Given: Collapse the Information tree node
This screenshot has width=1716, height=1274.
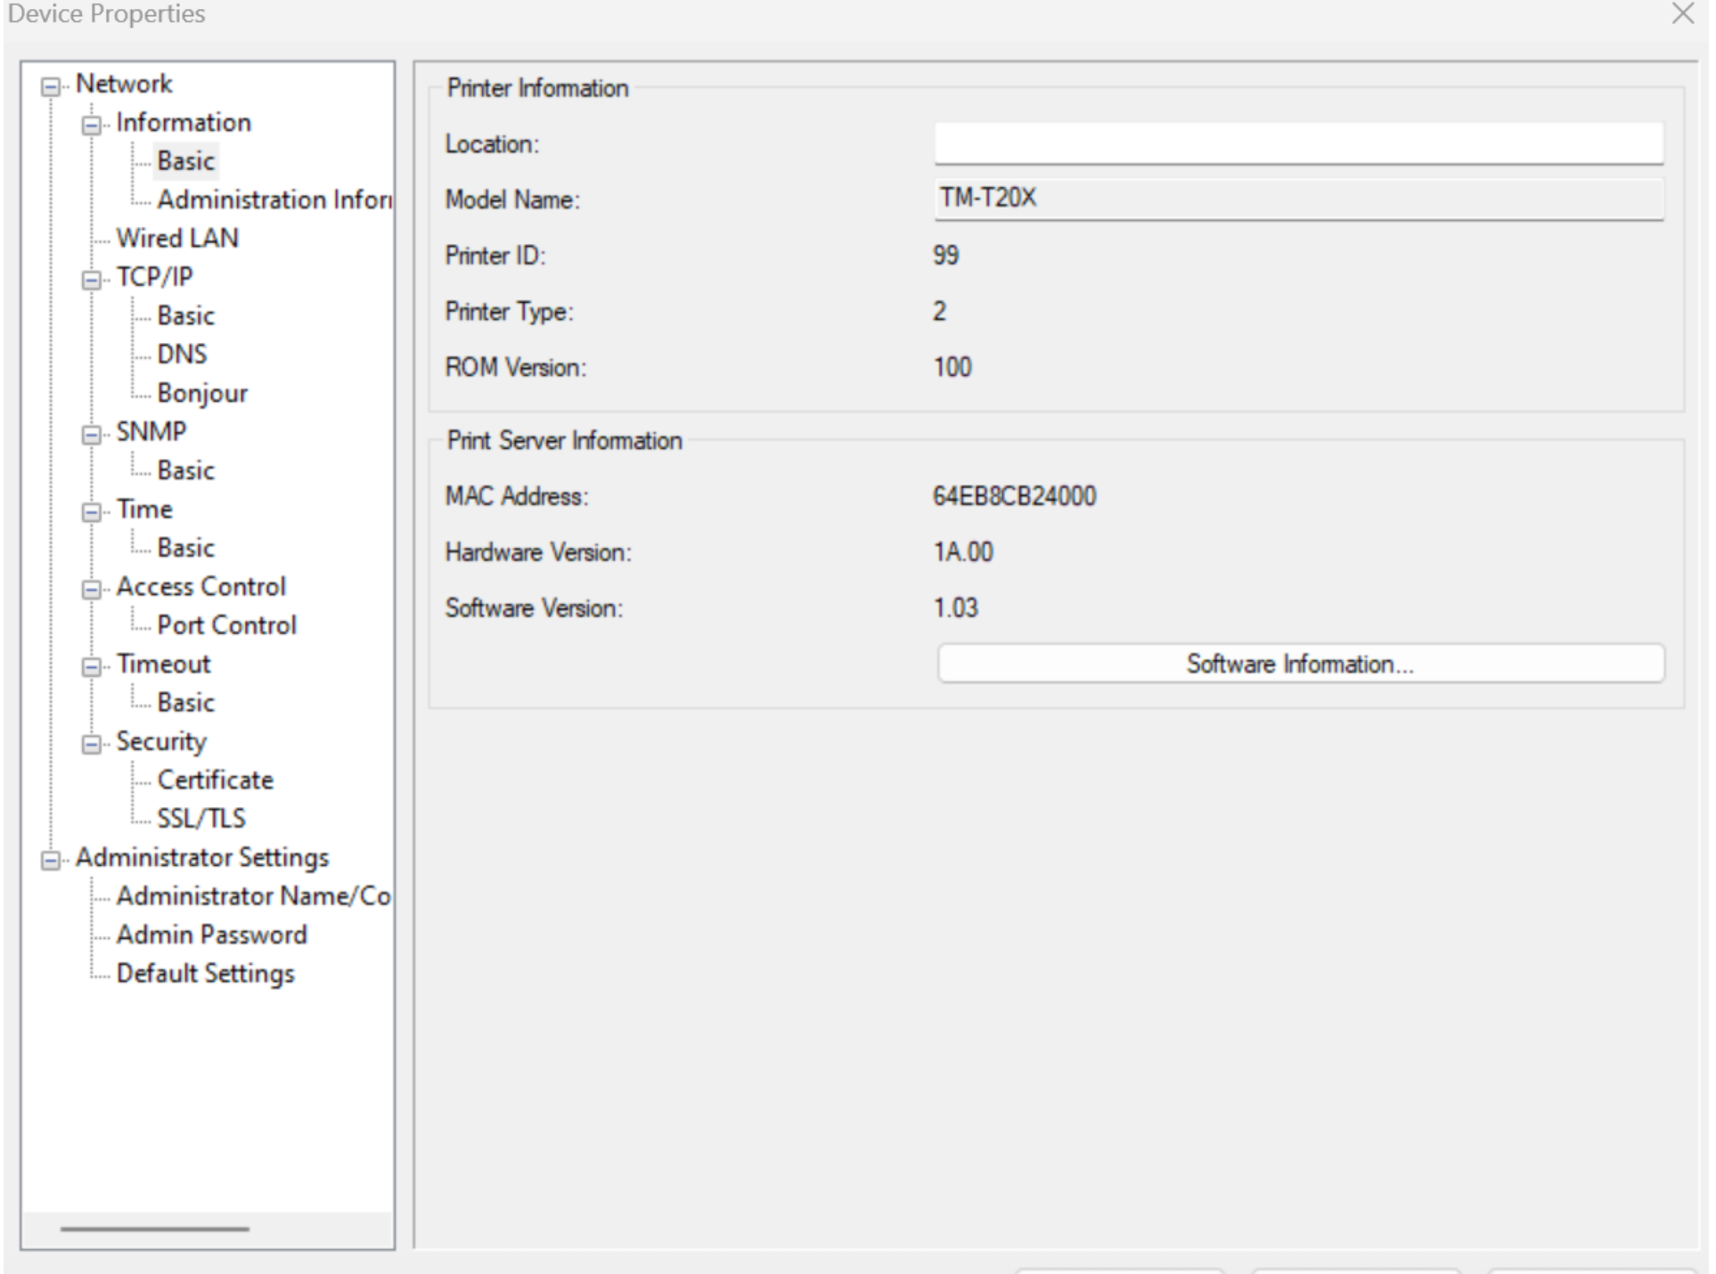Looking at the screenshot, I should point(91,125).
